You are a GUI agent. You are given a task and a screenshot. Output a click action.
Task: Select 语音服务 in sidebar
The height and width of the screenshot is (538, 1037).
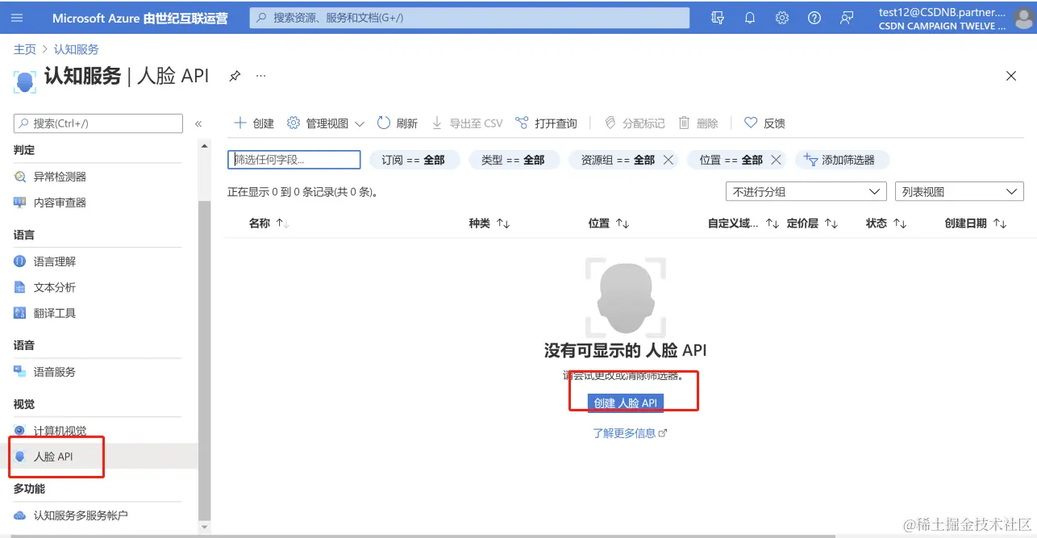55,372
